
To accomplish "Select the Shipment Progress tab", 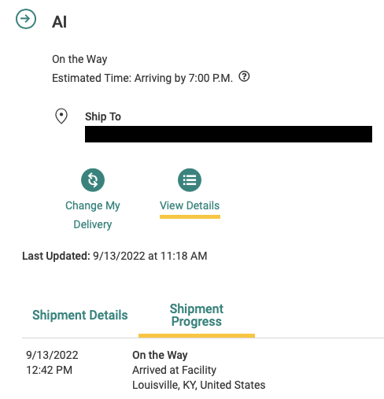I will [x=197, y=315].
